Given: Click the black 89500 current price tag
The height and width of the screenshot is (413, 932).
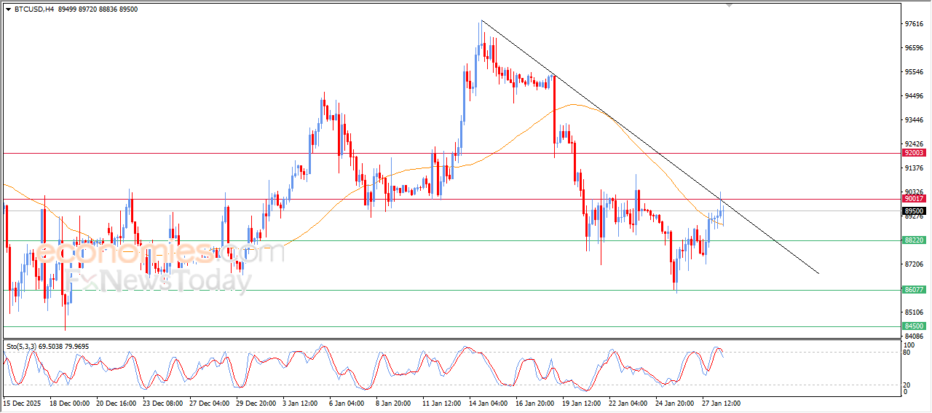Looking at the screenshot, I should 914,211.
